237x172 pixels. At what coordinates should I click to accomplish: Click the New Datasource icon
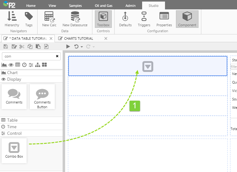click(75, 19)
